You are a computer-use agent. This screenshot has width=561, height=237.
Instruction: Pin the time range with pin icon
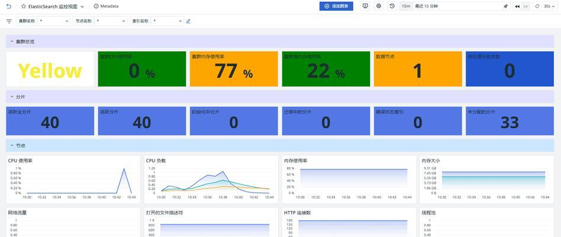coord(505,6)
